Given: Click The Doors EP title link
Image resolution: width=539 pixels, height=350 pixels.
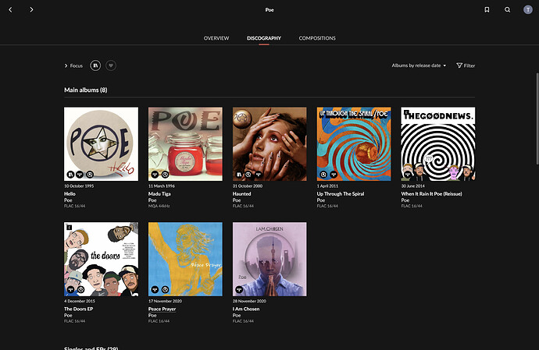Looking at the screenshot, I should coord(78,309).
